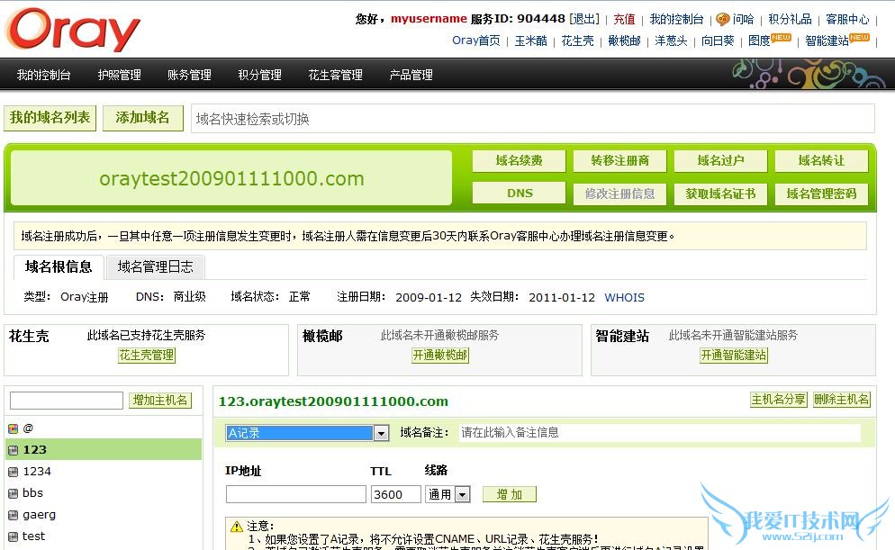Click the domain quick search field
Screen dimensions: 895x550
pos(531,119)
